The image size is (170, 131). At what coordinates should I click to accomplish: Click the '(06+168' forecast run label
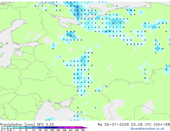click(x=162, y=125)
